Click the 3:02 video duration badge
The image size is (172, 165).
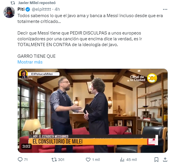point(26,146)
